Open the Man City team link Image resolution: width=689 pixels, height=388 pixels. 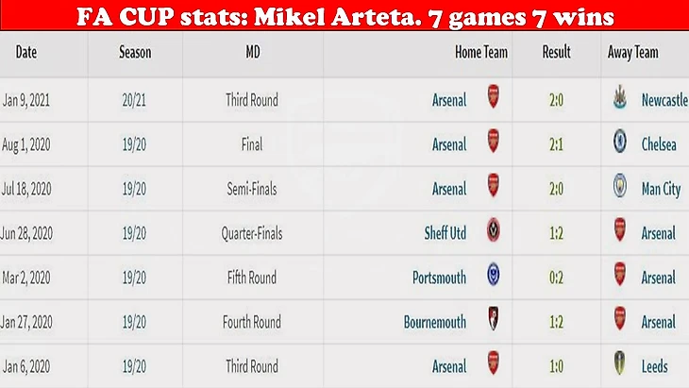click(x=662, y=190)
